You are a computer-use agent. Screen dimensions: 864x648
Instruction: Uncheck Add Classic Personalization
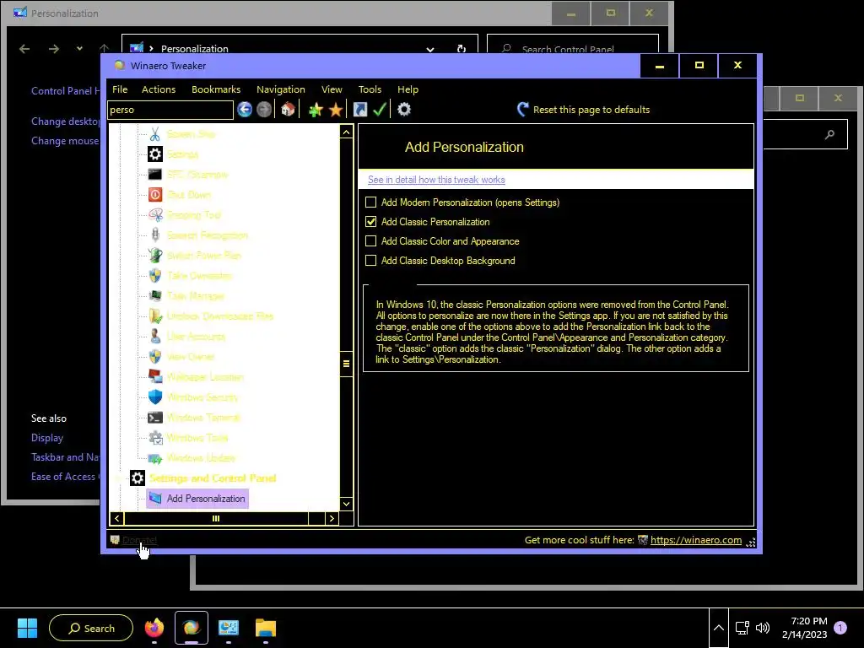(x=371, y=222)
